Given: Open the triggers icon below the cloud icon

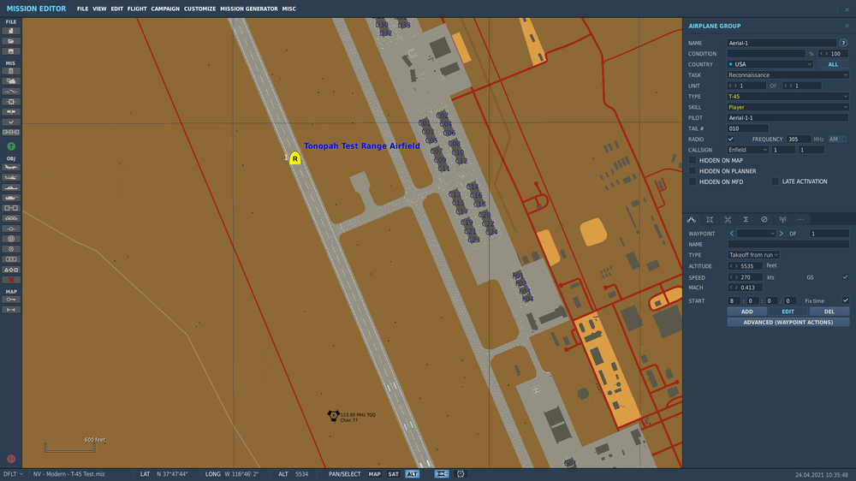Looking at the screenshot, I should (x=11, y=92).
